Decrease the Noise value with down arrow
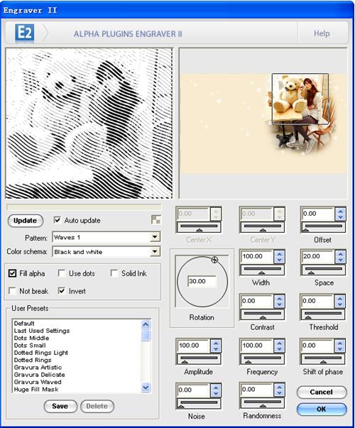This screenshot has height=428, width=355. (x=216, y=393)
